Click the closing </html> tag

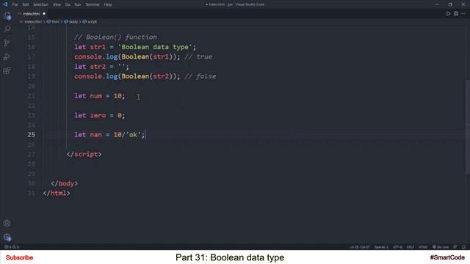coord(57,193)
